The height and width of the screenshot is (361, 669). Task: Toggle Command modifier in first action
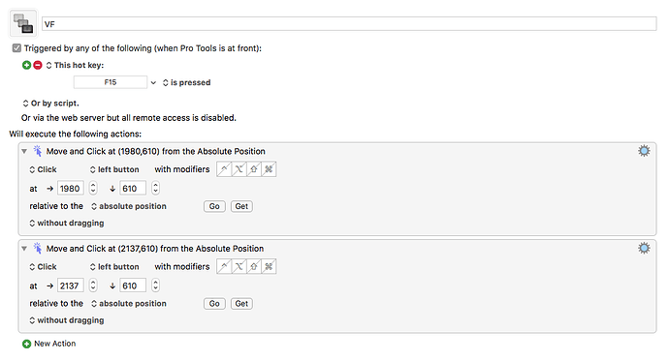(x=269, y=169)
